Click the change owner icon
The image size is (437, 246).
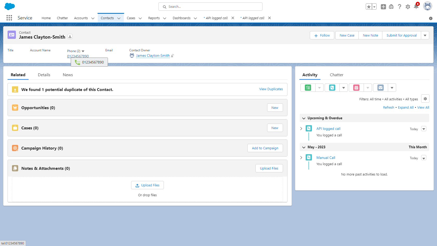(172, 55)
